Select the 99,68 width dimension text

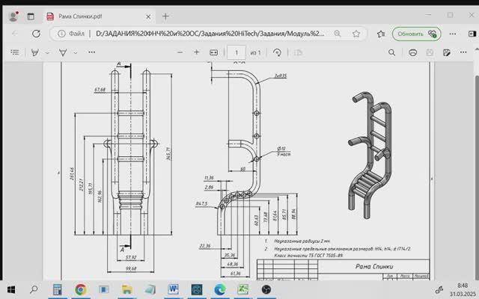click(x=131, y=268)
